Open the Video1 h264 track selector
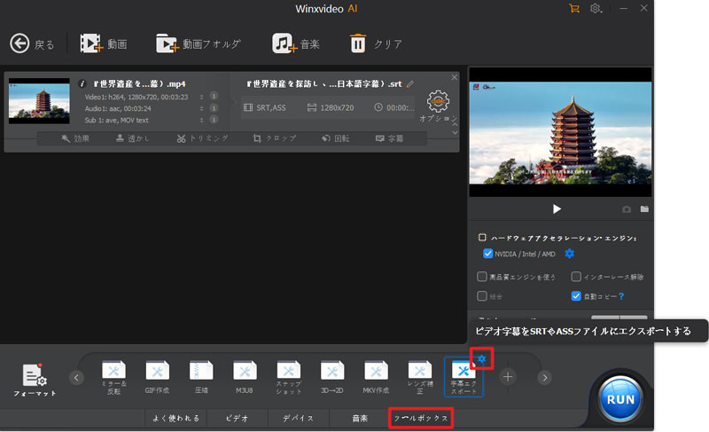Screen dimensions: 709x432 point(202,97)
